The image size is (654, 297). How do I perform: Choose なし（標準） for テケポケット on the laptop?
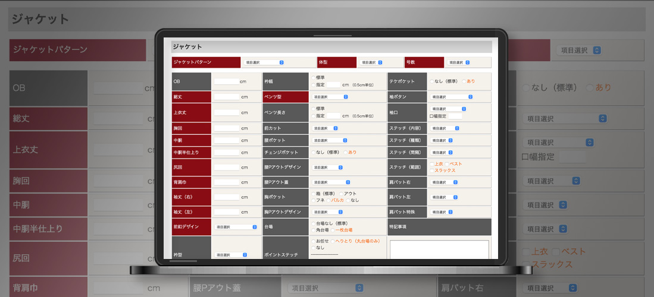pos(431,81)
